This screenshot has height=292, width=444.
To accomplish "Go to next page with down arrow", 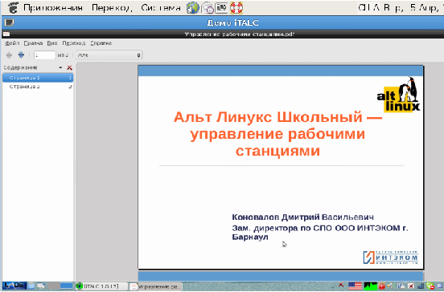I will coord(21,55).
